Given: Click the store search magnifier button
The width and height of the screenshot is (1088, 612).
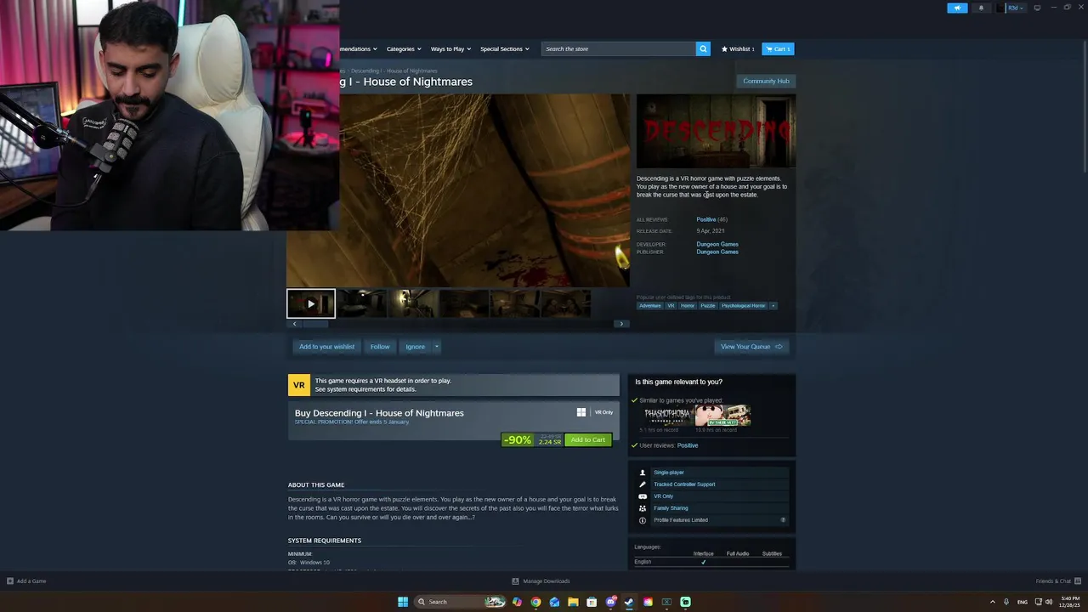Looking at the screenshot, I should coord(703,48).
